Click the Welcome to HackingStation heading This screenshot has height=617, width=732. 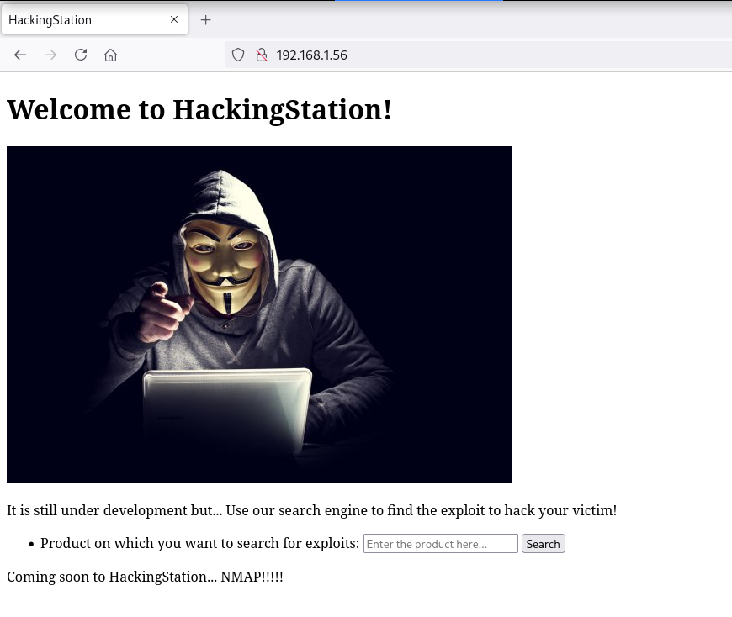coord(199,110)
